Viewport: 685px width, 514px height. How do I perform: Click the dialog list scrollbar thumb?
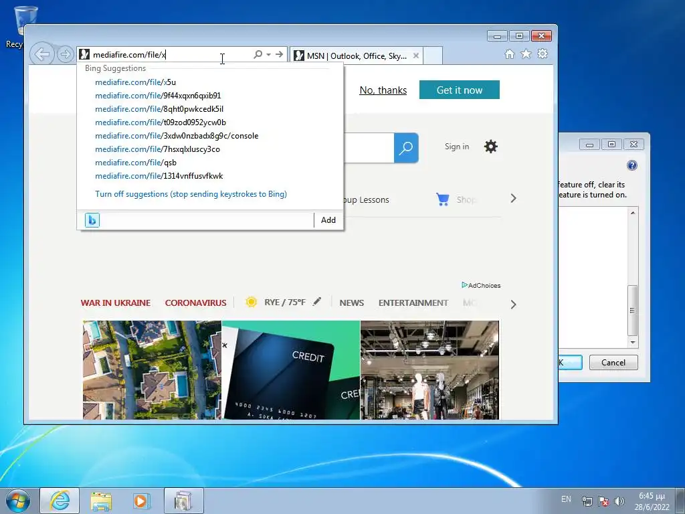point(633,311)
